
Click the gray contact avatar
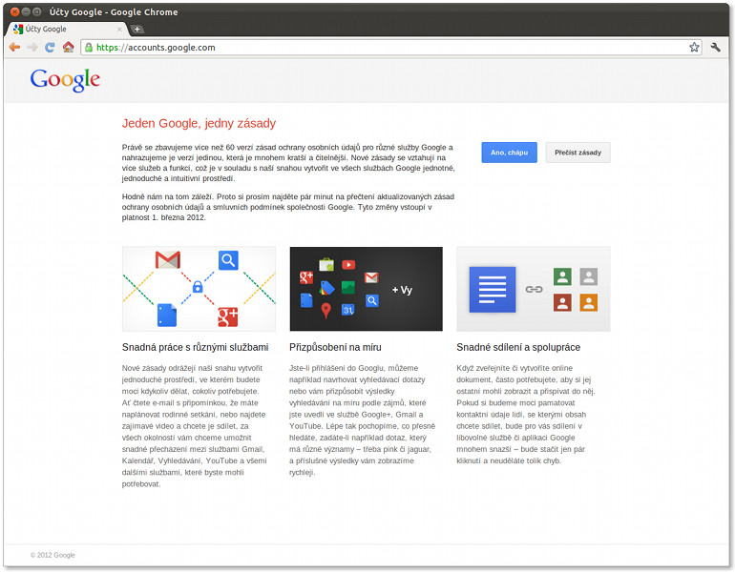point(588,276)
